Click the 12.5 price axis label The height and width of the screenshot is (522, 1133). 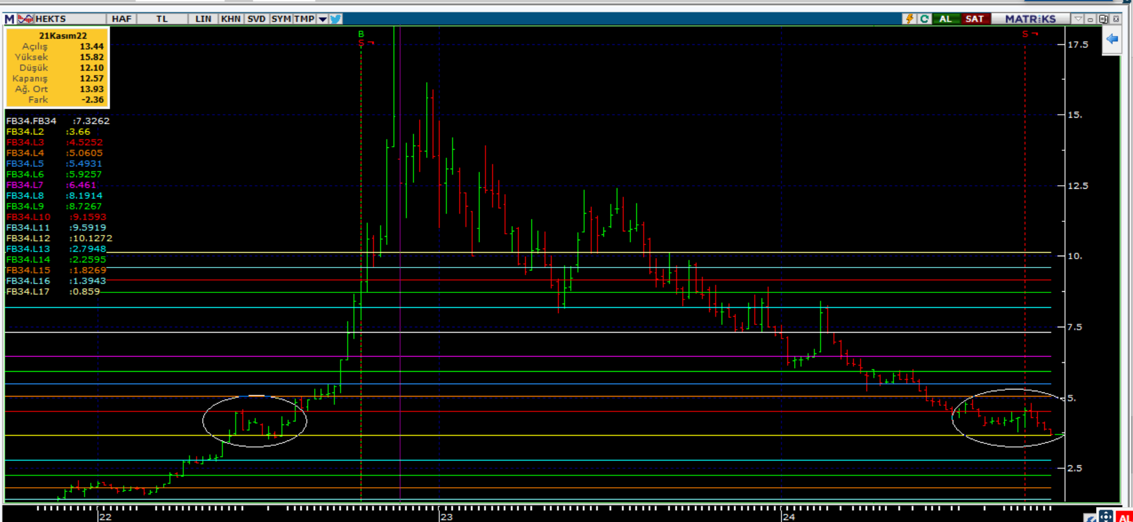click(x=1078, y=185)
